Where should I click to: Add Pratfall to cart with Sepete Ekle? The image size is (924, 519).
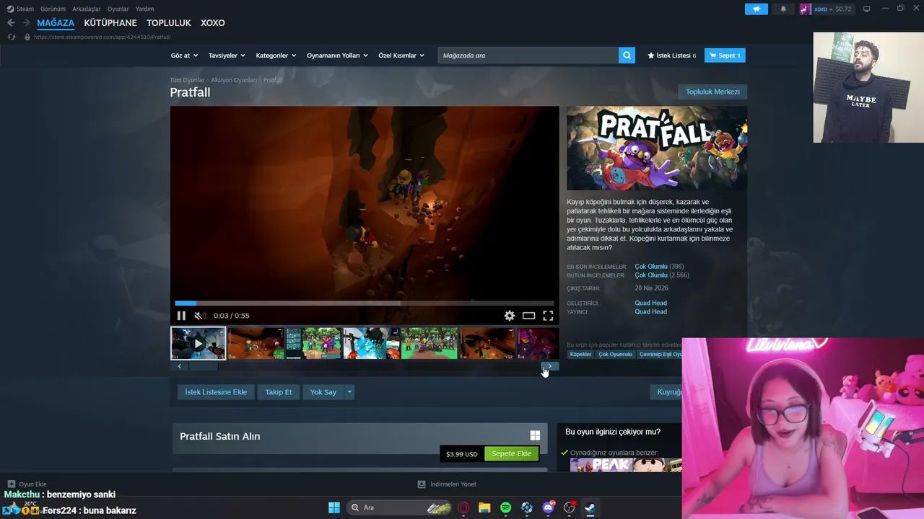point(511,453)
